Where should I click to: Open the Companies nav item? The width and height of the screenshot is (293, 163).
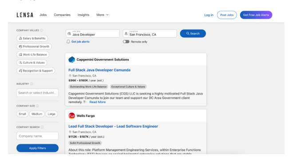point(62,15)
